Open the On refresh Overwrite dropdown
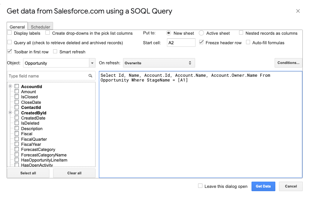309x197 pixels. [x=159, y=63]
